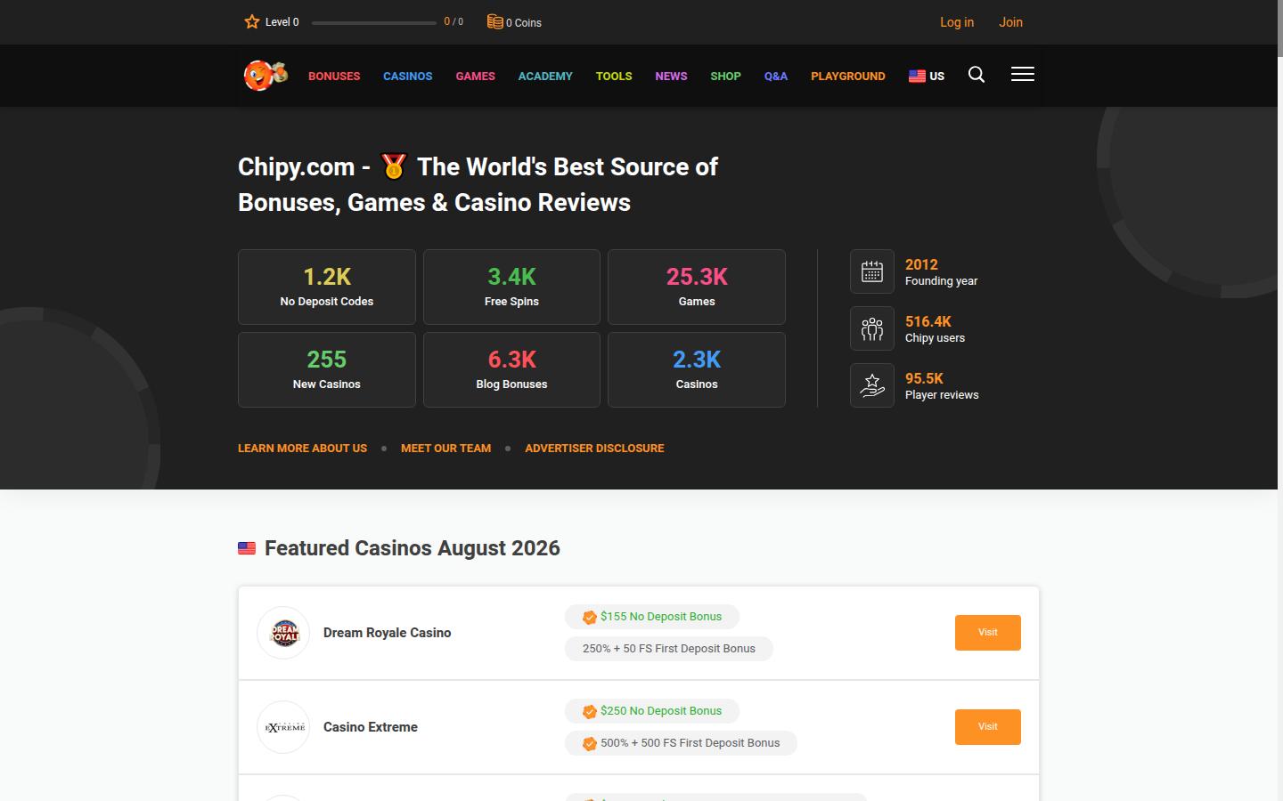Click the verified badge on $155 bonus
This screenshot has height=801, width=1283.
click(590, 617)
